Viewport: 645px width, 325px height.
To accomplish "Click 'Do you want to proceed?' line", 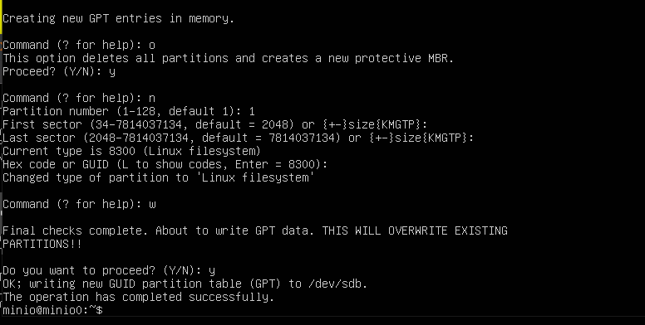I will [x=109, y=271].
